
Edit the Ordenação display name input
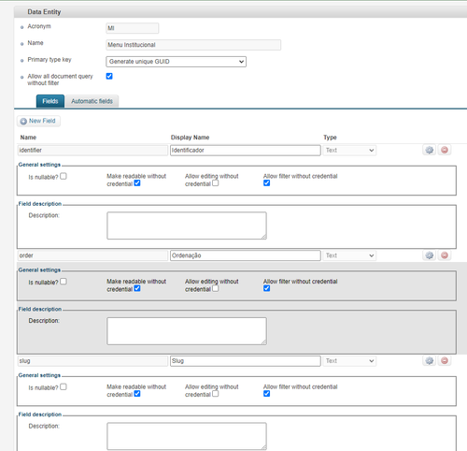(x=246, y=255)
